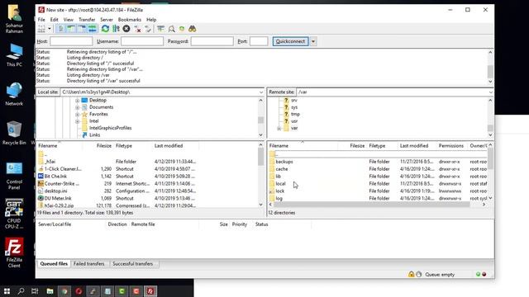Select Bit Che.lnk in local file list
The image size is (529, 297).
pos(55,176)
